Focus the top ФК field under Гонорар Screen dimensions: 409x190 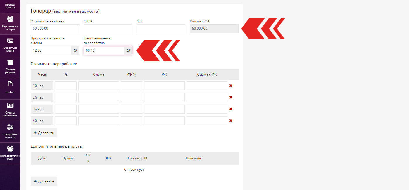[x=161, y=29]
